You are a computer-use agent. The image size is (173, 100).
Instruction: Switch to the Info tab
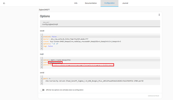[76, 3]
